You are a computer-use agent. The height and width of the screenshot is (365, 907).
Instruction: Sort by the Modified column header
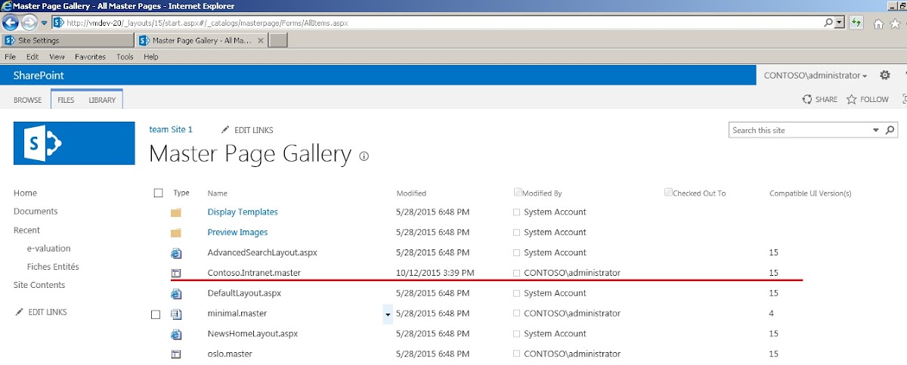(411, 193)
